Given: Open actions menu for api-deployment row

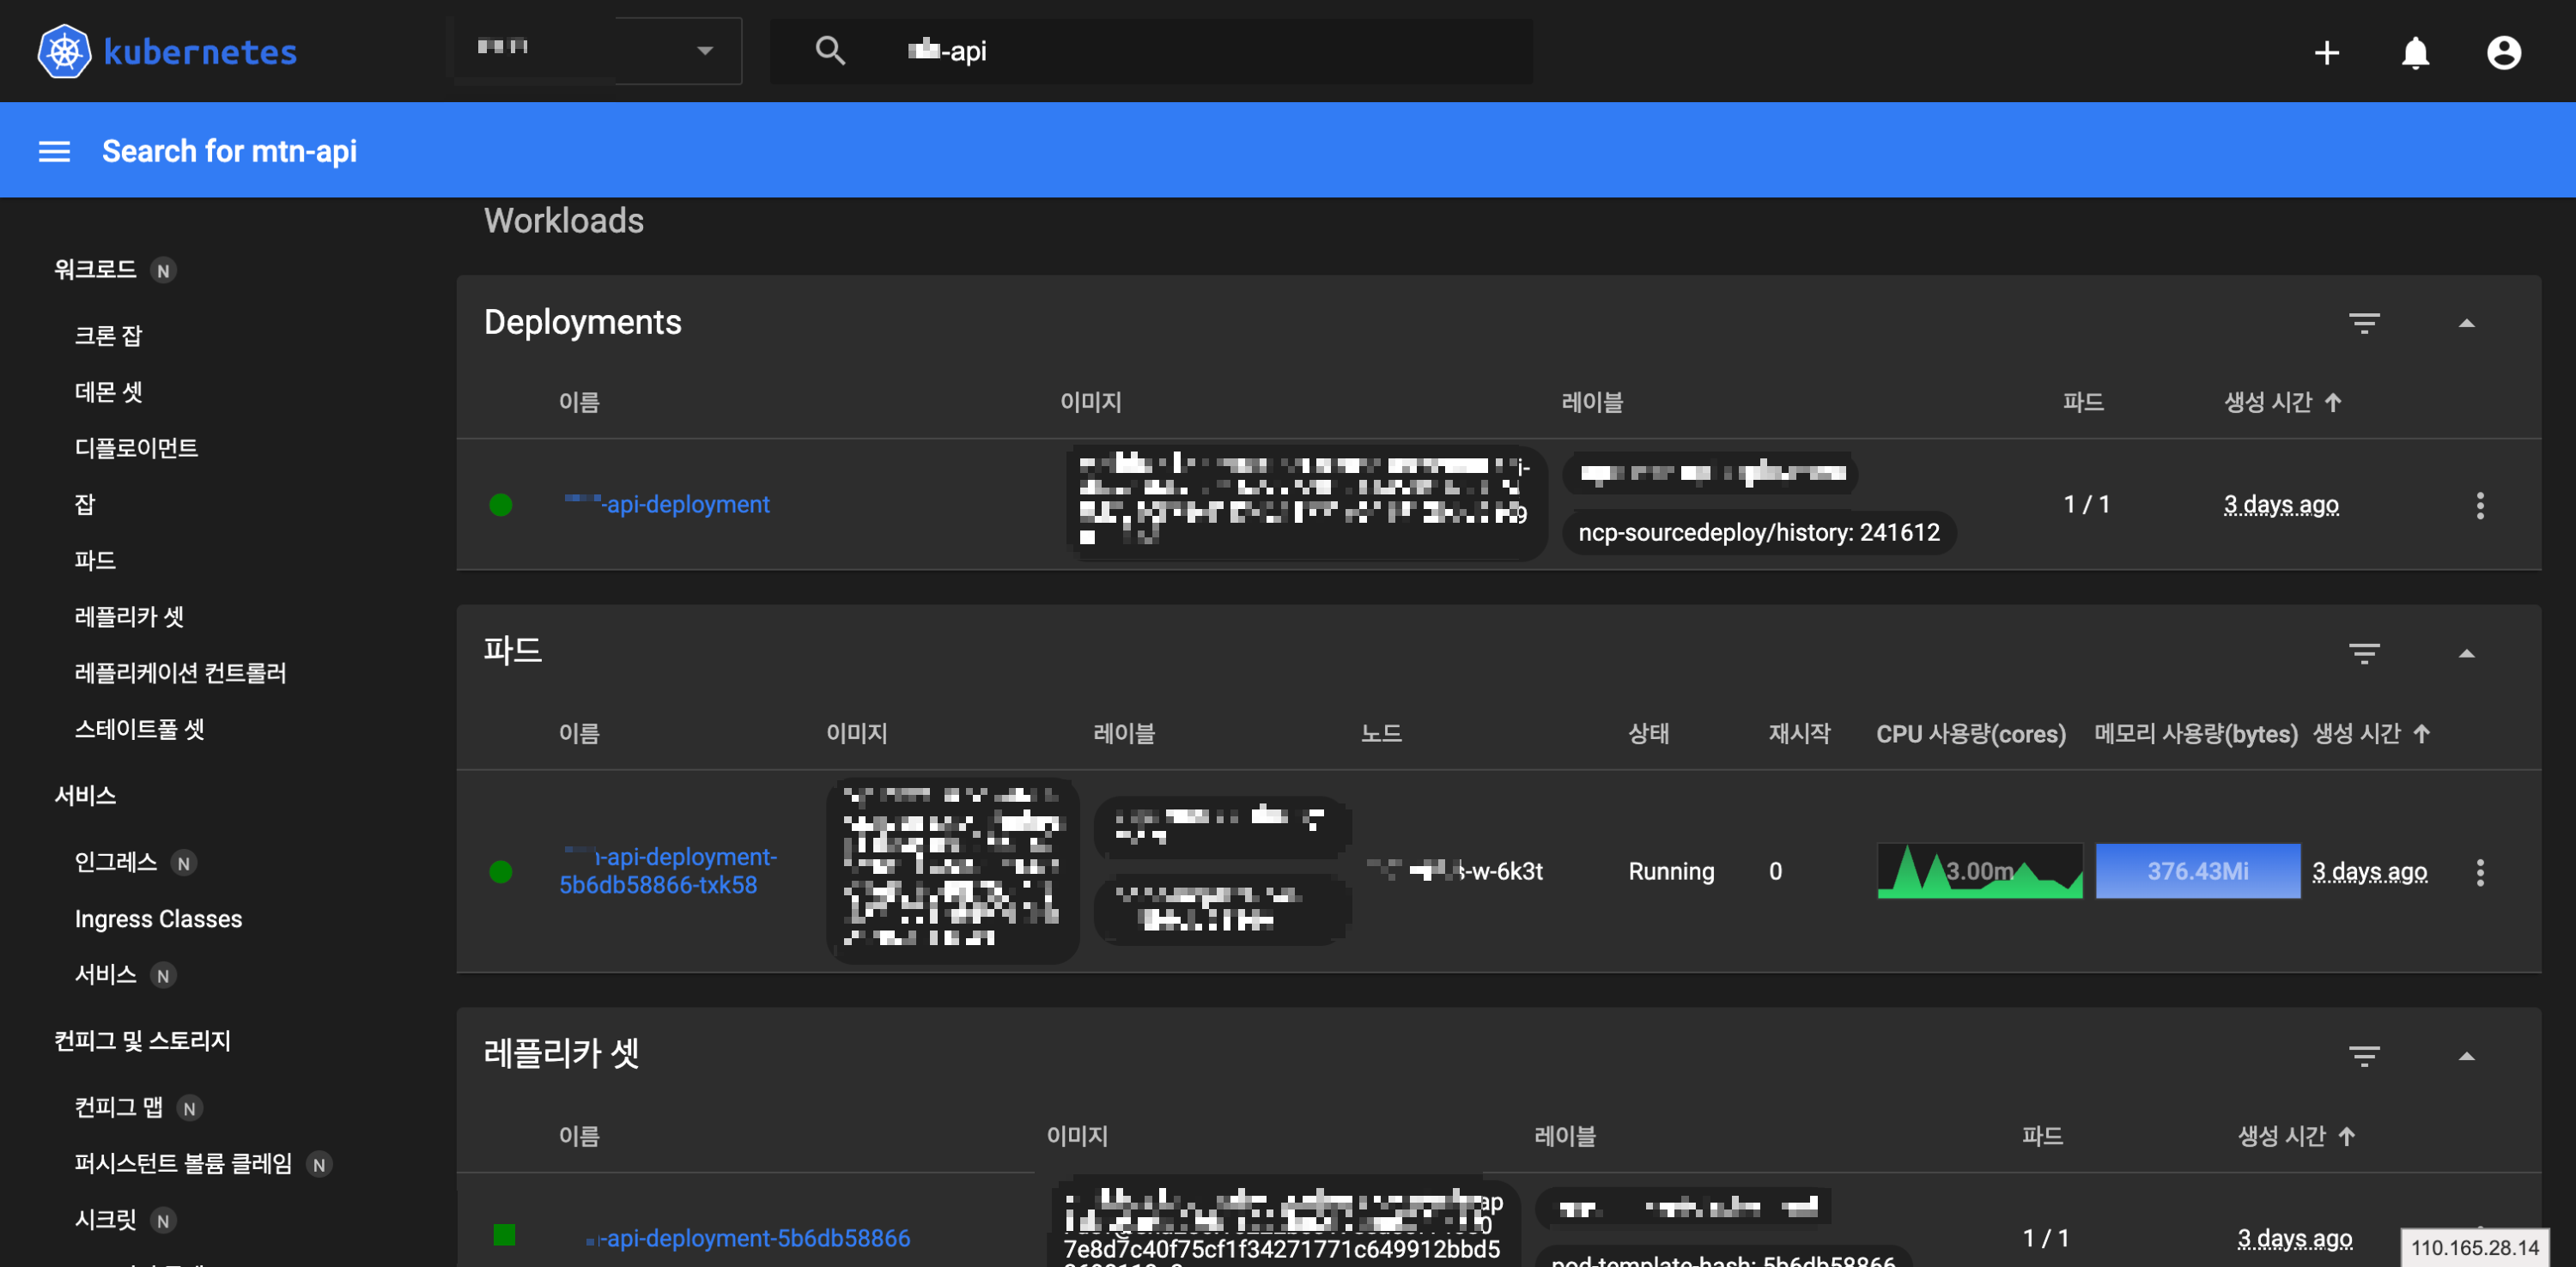Looking at the screenshot, I should 2479,505.
